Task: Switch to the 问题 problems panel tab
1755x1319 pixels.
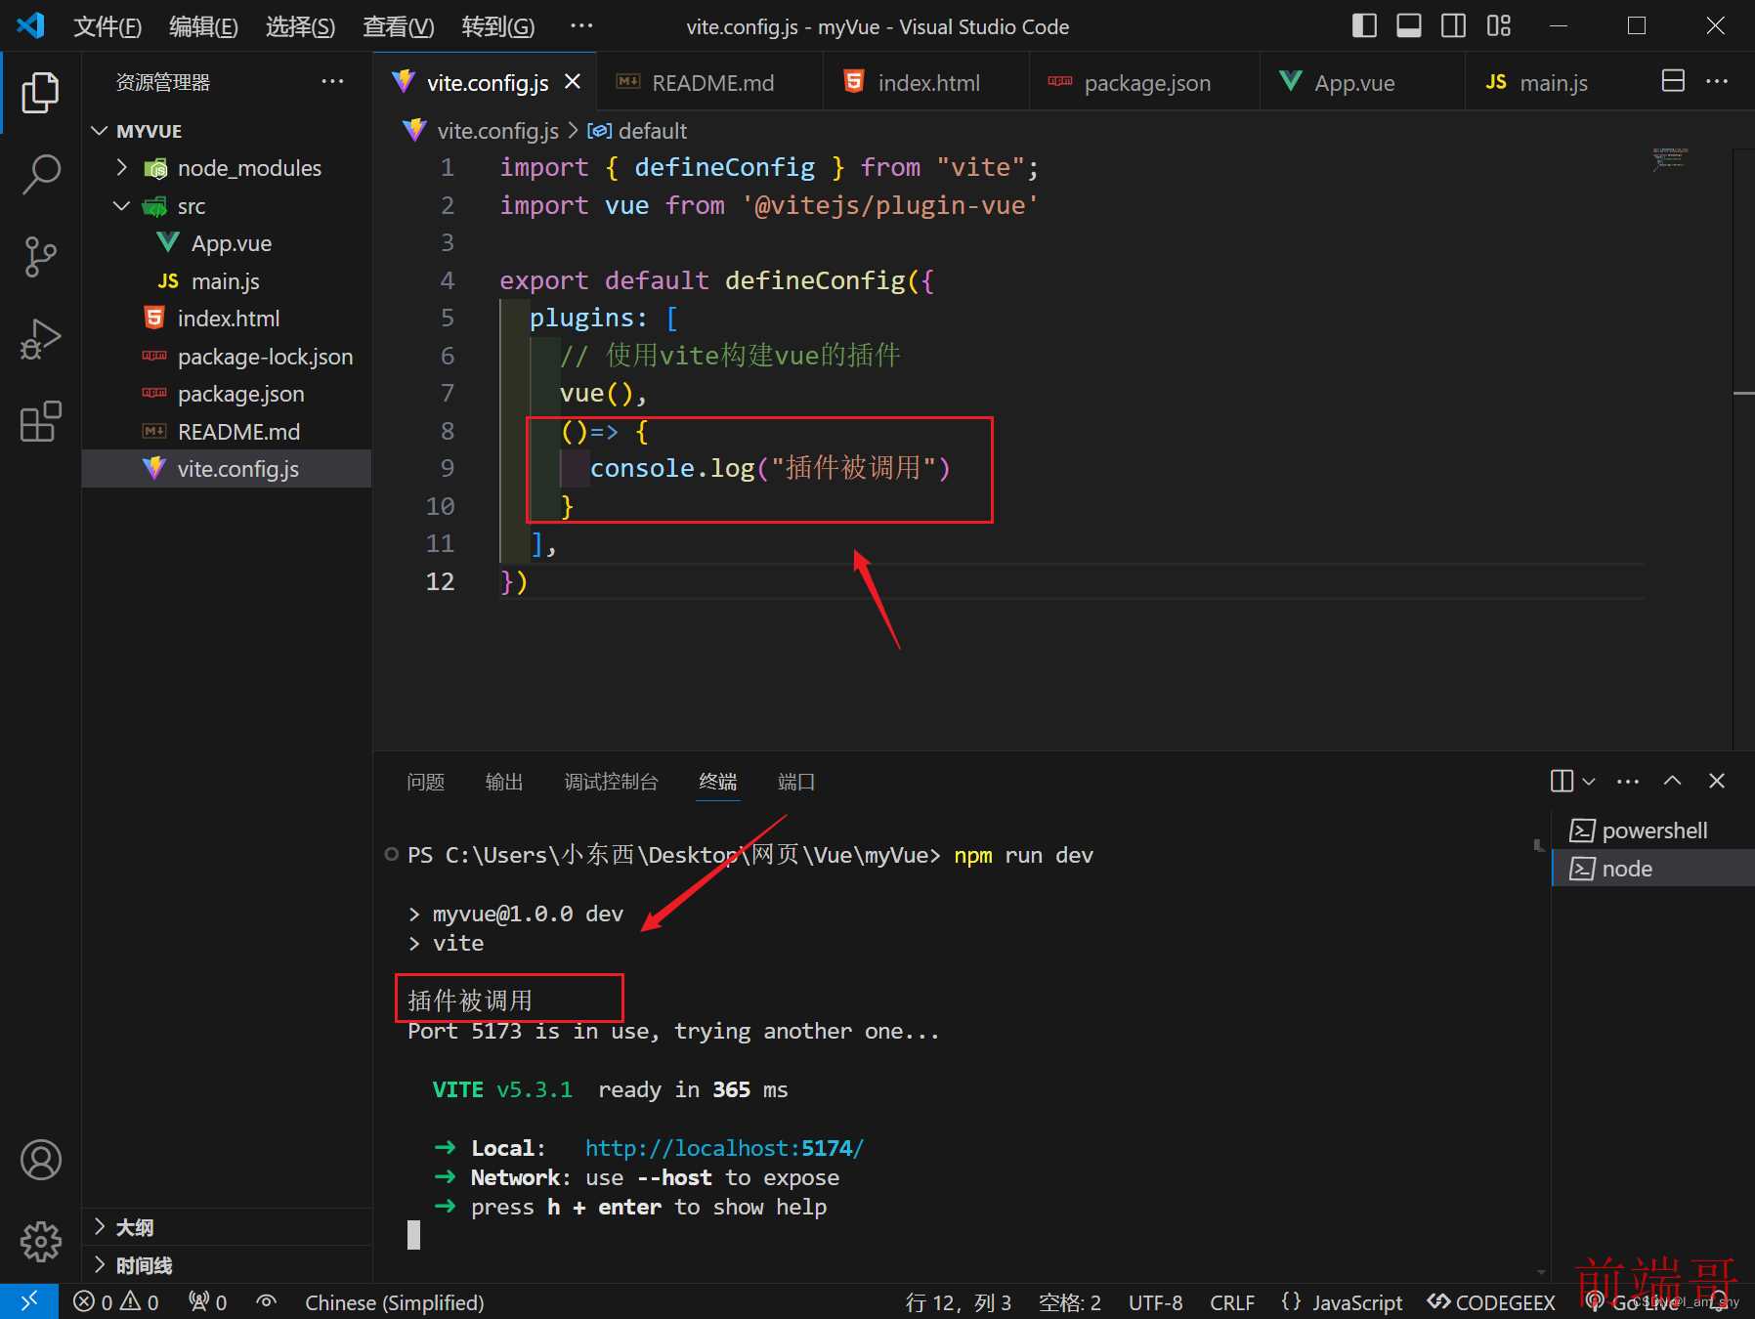Action: point(425,782)
